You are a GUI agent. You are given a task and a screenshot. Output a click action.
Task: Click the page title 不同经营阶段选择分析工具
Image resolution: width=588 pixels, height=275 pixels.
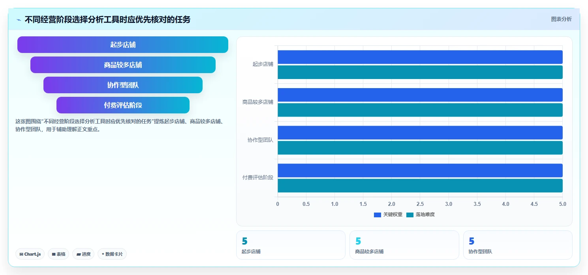click(x=107, y=19)
